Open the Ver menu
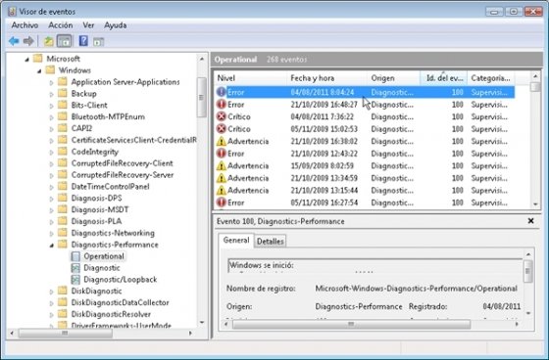The image size is (549, 360). point(88,25)
